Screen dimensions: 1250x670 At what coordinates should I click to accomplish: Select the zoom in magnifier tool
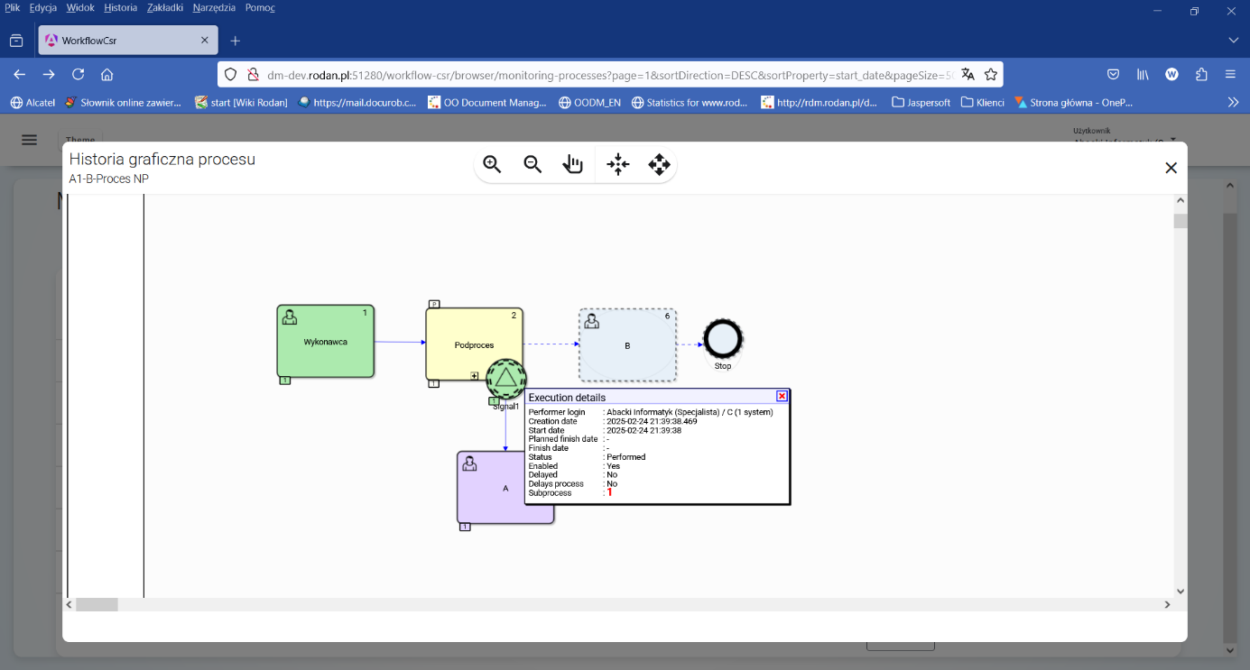tap(492, 164)
